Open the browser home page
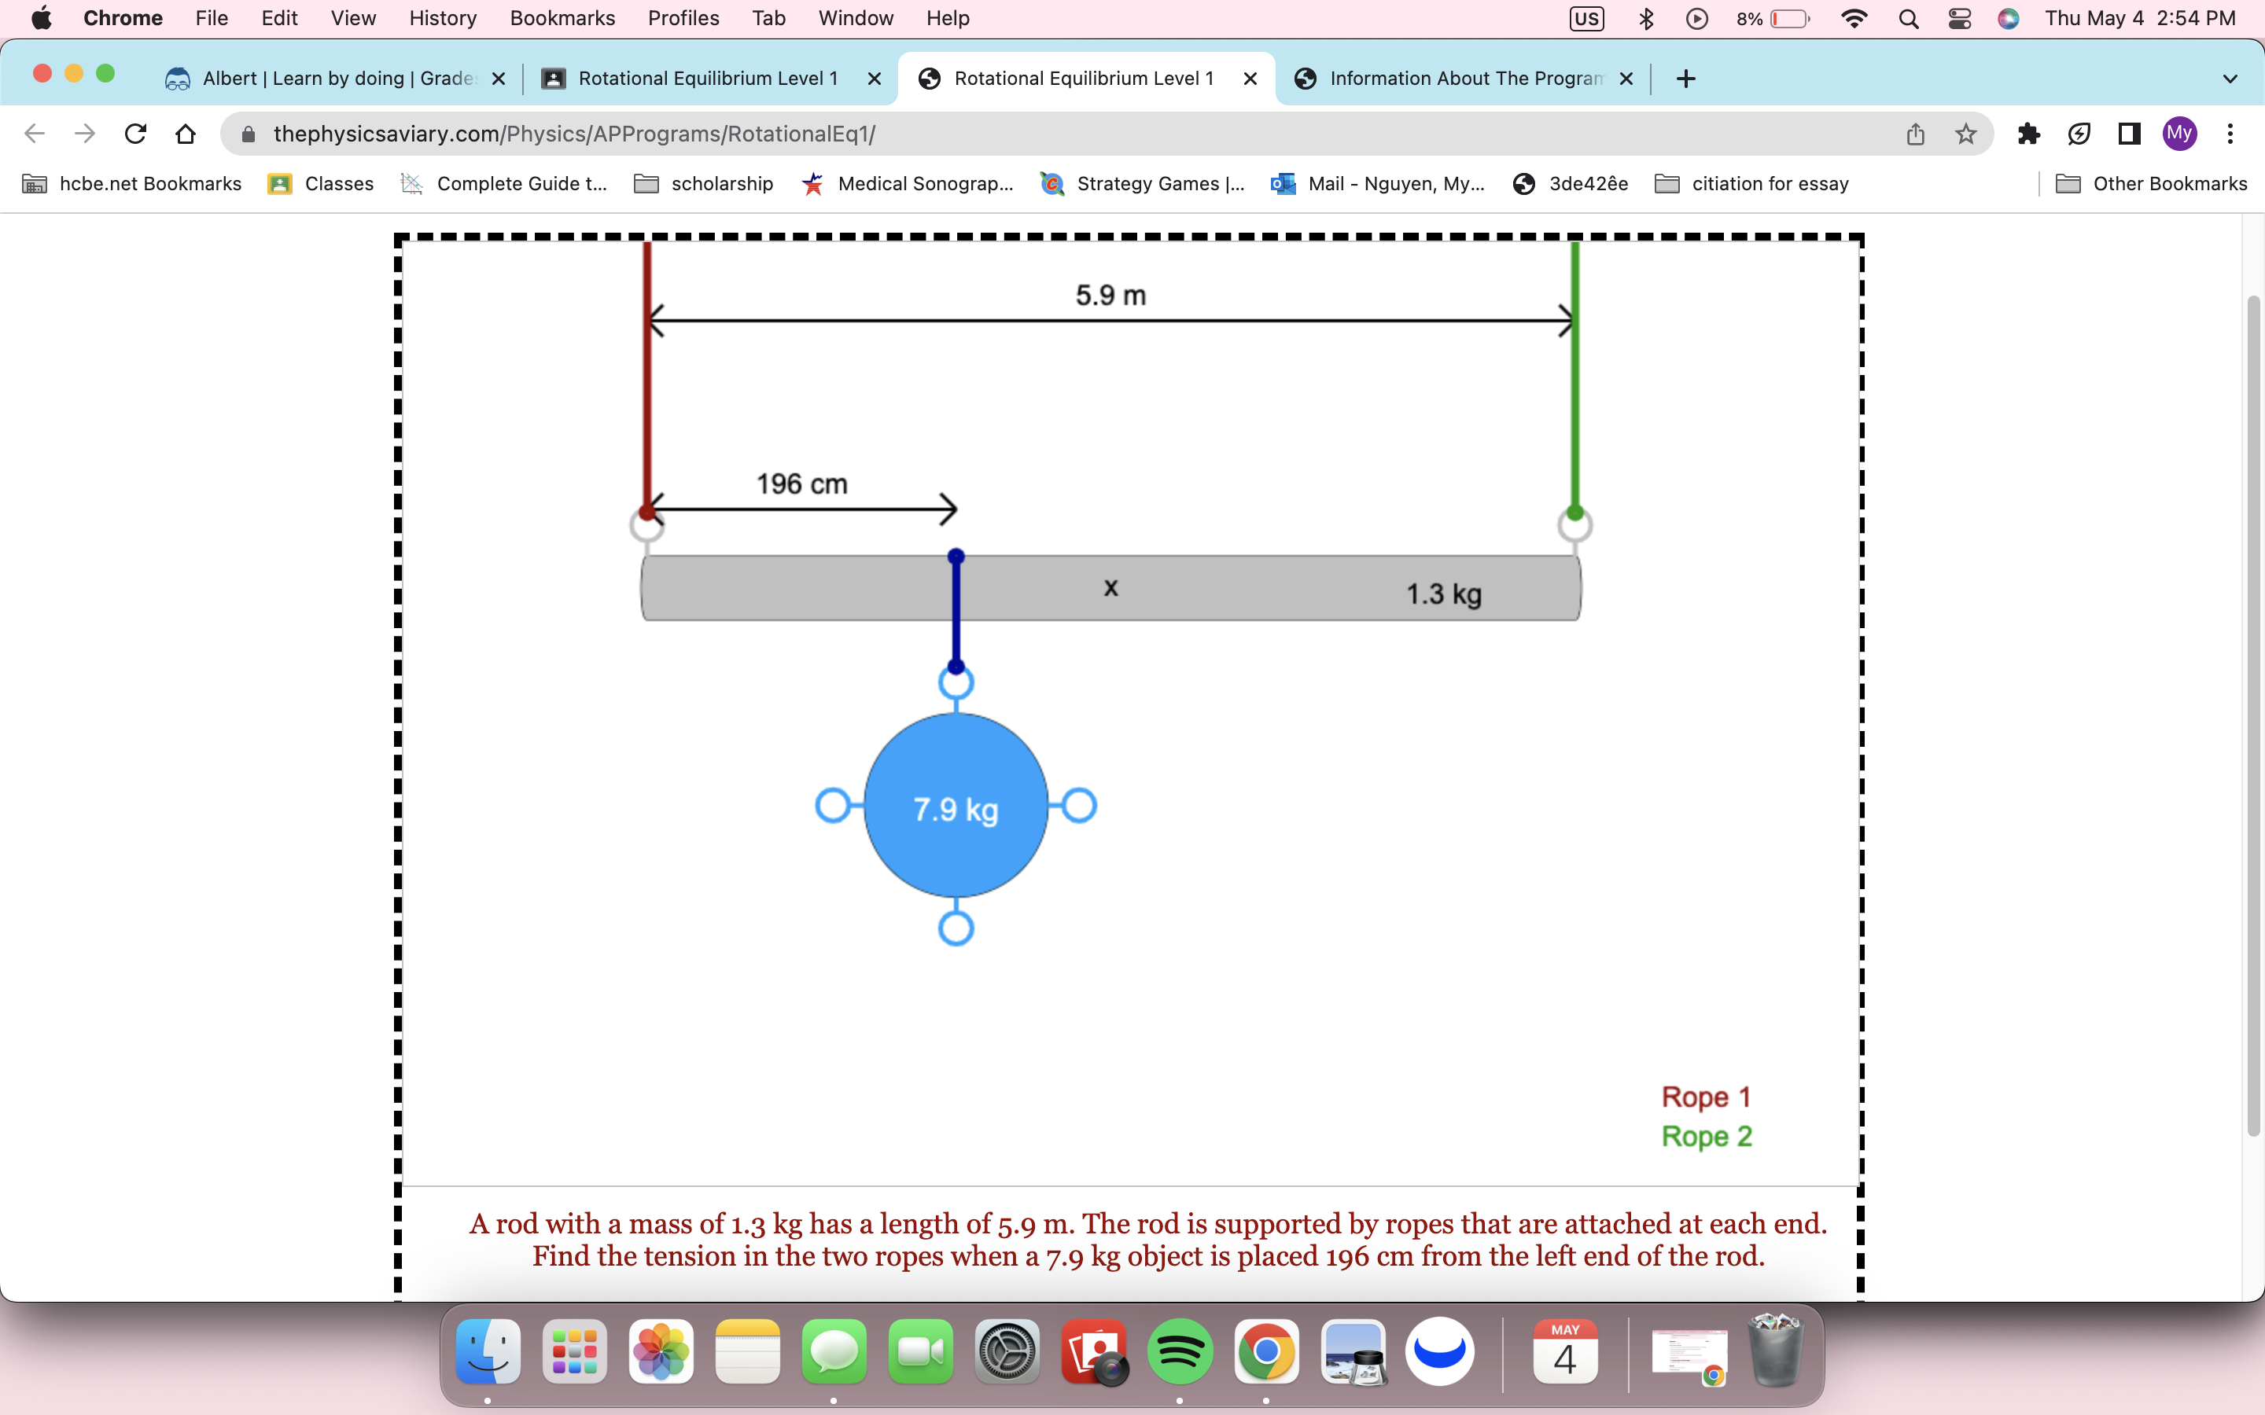 coord(186,133)
